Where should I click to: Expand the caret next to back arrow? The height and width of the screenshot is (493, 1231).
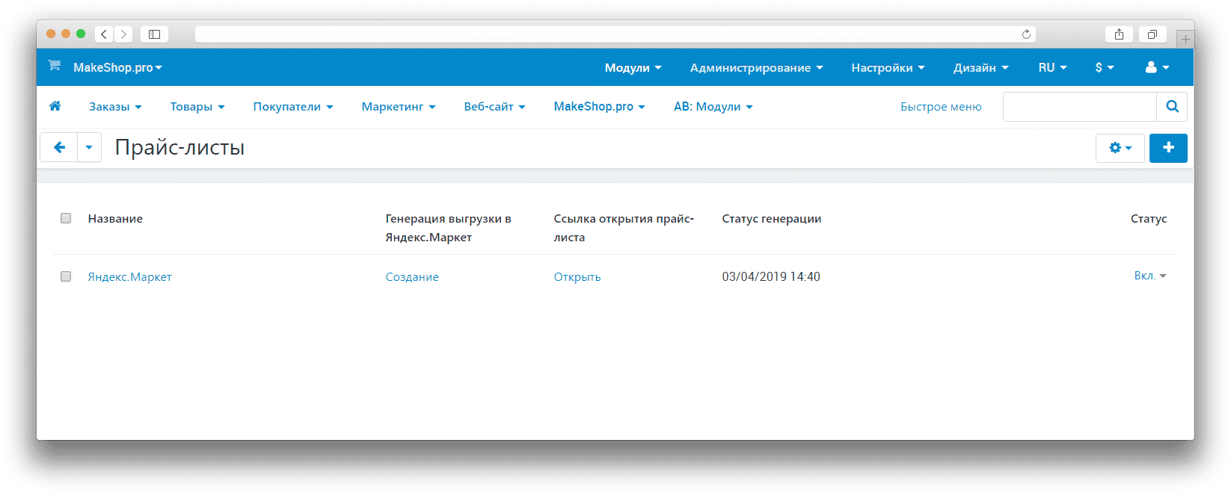(89, 148)
